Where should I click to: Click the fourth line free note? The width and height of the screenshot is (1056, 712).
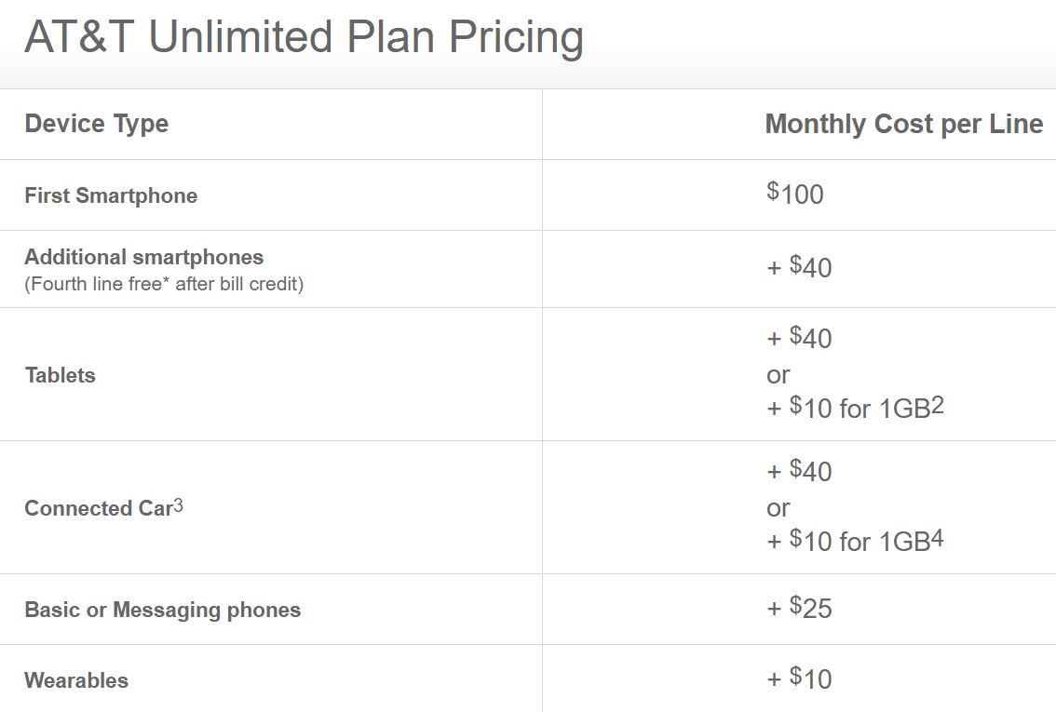[164, 284]
